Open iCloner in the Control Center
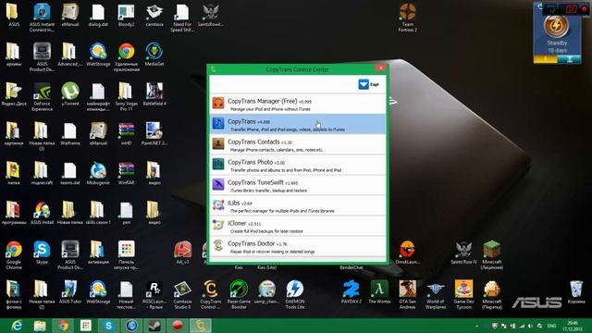Viewport: 592px width, 333px height. 298,226
